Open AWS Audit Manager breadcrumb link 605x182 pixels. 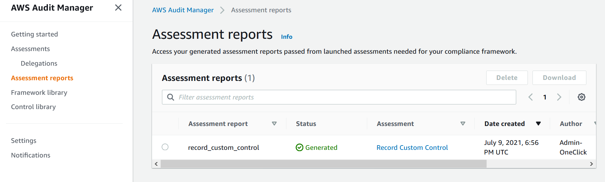(x=183, y=10)
